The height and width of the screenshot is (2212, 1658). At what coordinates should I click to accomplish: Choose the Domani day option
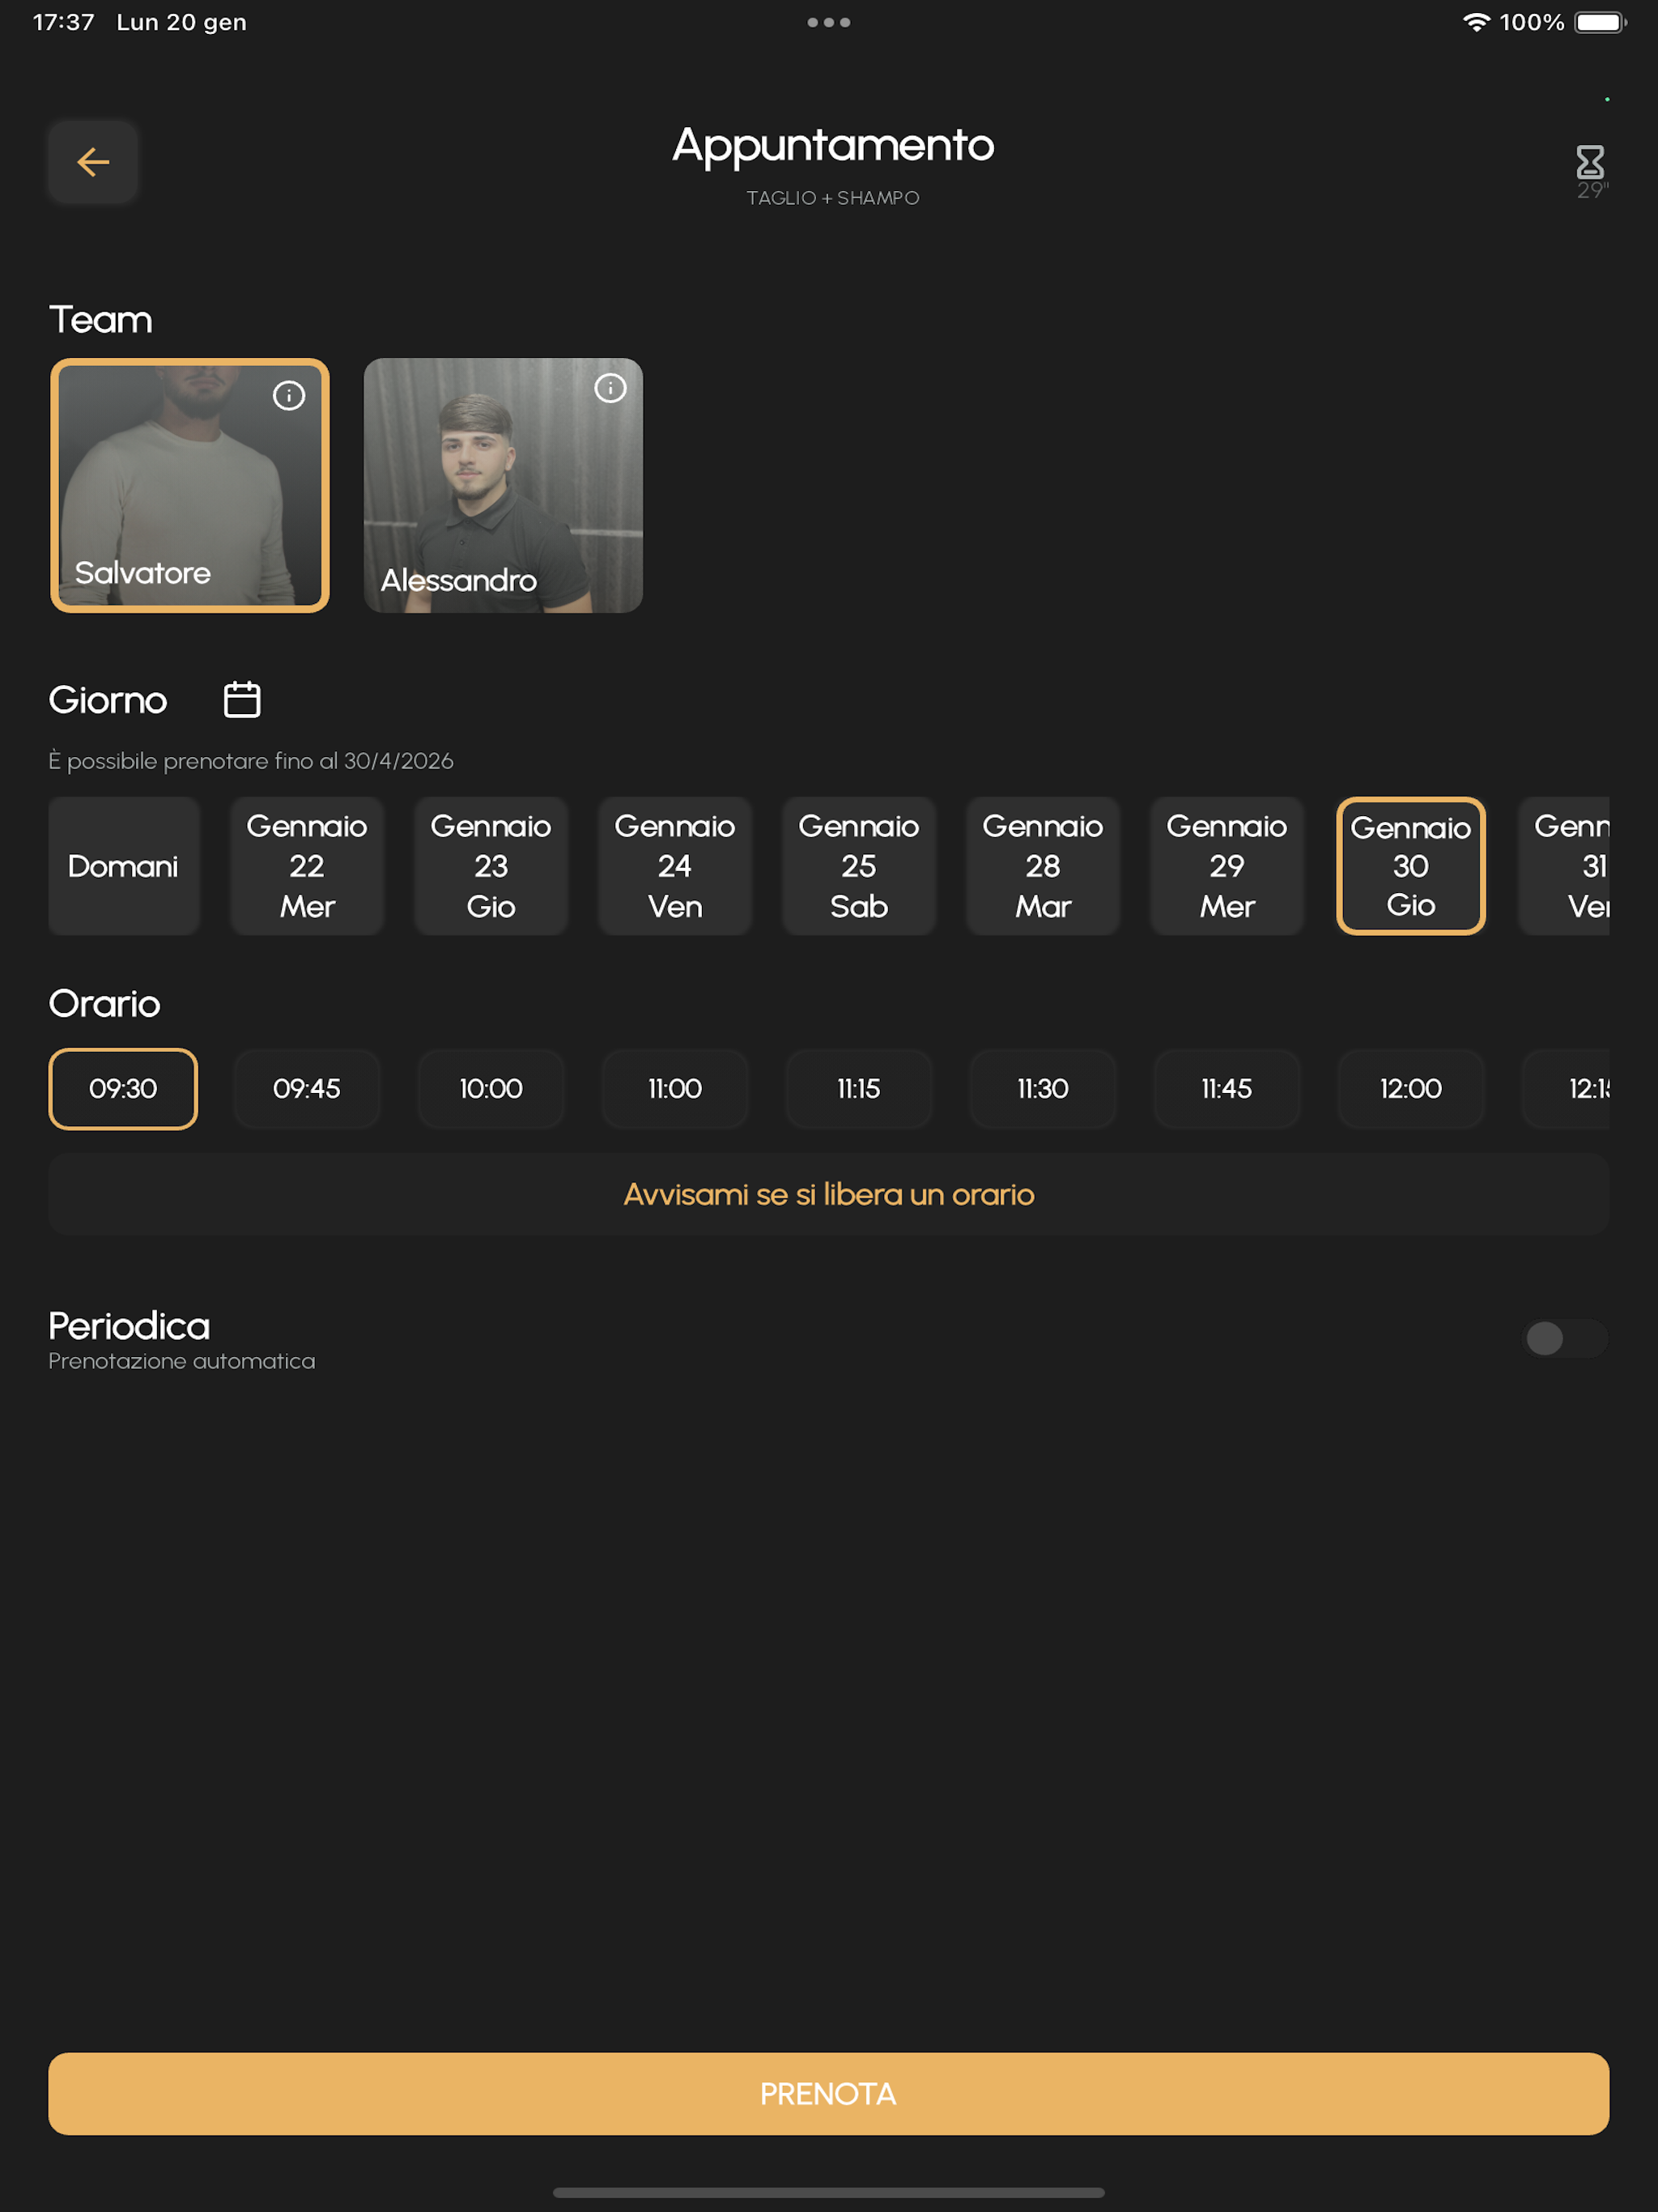(123, 866)
